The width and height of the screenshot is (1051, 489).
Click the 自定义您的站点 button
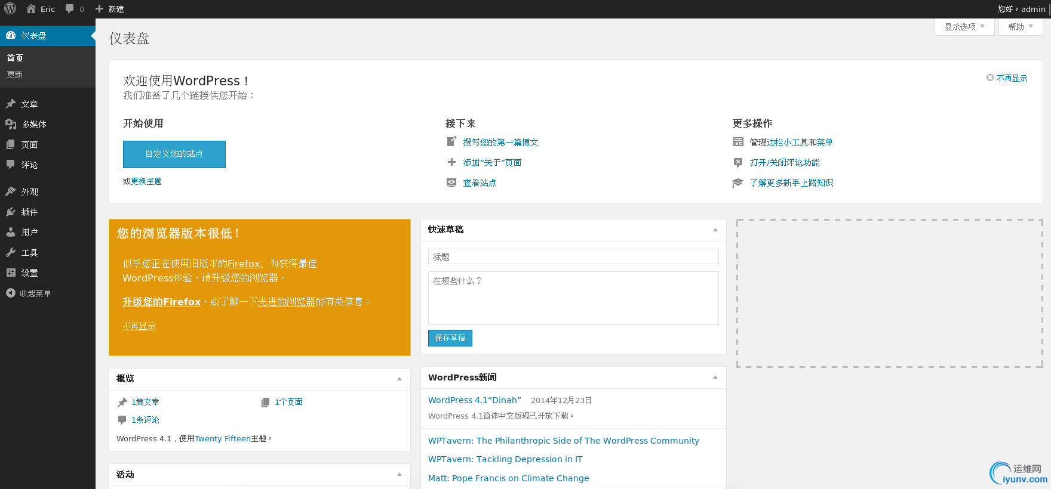point(174,154)
